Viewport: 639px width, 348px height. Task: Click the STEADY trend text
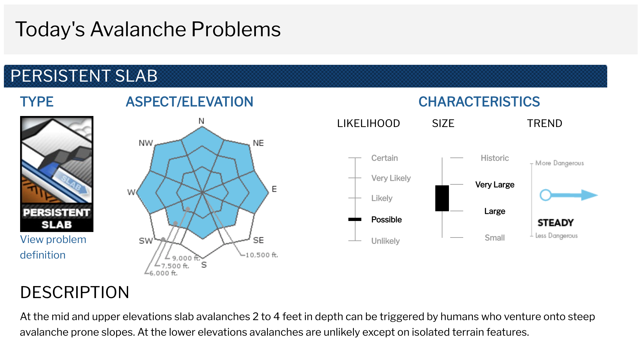556,223
